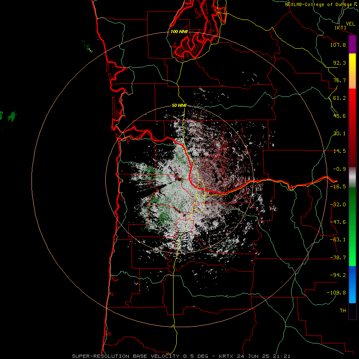Click the purple segment of velocity color bar
The image size is (359, 359).
pos(352,45)
